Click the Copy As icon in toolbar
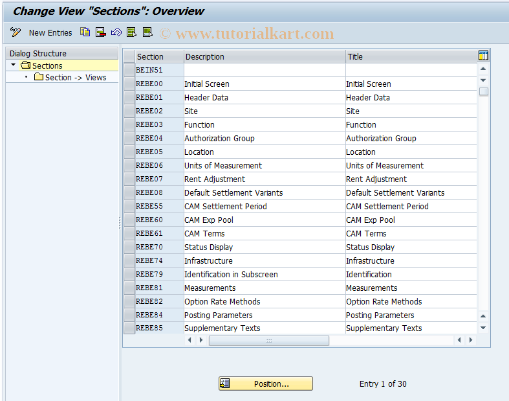The image size is (509, 401). (x=85, y=32)
